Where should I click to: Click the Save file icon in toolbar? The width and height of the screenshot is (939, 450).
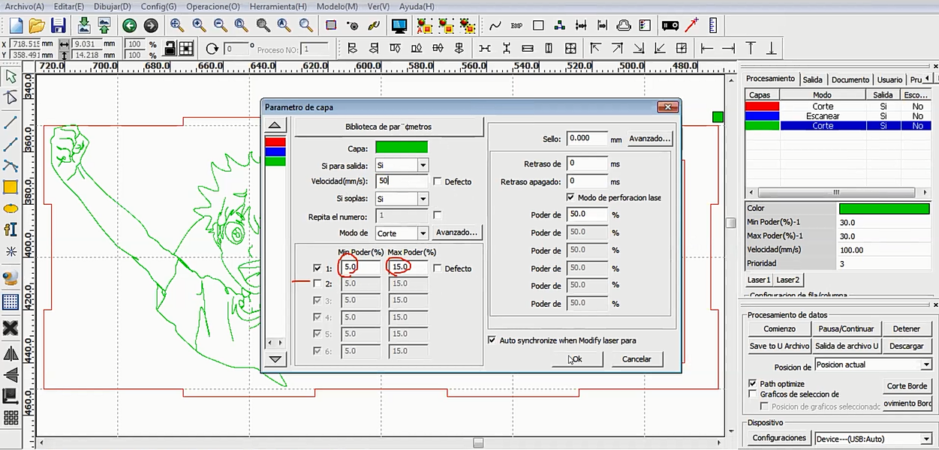(59, 25)
